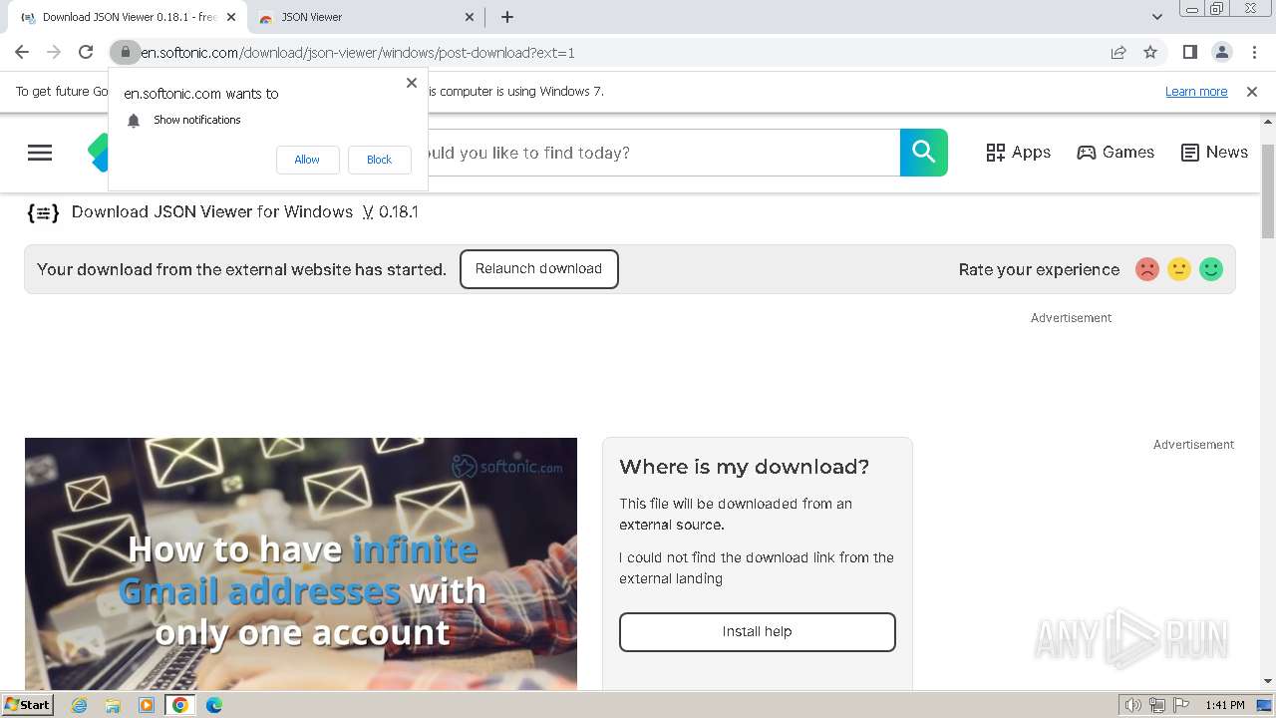Block notifications from en.softonic.com

click(379, 160)
